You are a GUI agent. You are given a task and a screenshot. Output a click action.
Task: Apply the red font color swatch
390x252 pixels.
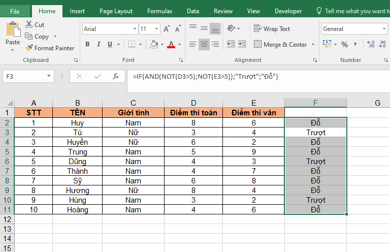coord(172,45)
